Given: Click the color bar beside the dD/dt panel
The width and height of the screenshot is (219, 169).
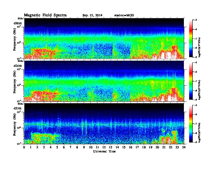Looking at the screenshot, I should pos(191,81).
